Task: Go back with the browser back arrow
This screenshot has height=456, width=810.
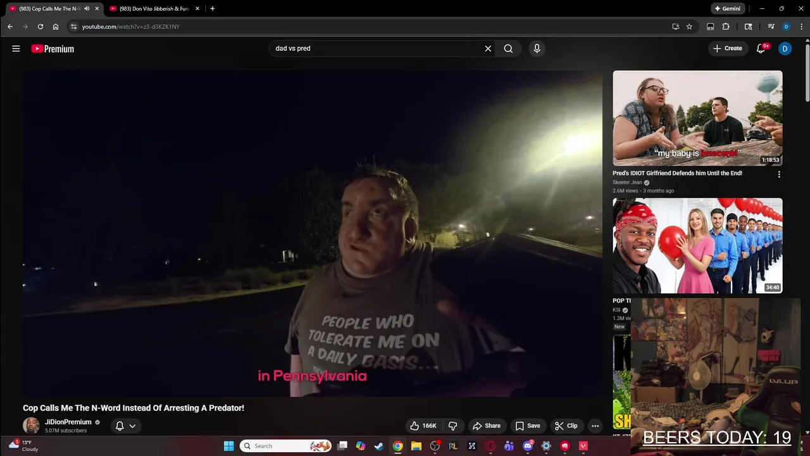Action: point(10,27)
